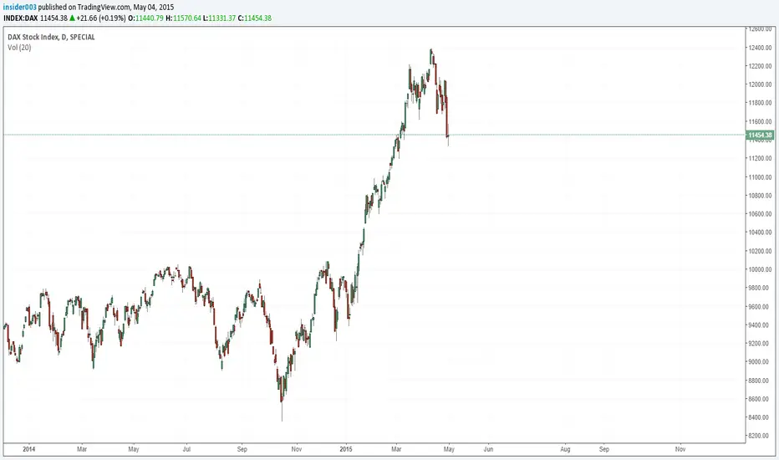The height and width of the screenshot is (460, 779).
Task: Click the INDEX:DAX symbol label
Action: pos(20,18)
